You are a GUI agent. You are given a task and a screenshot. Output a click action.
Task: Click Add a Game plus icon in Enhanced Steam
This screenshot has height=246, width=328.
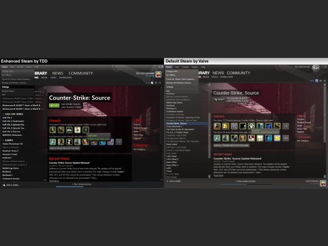click(4, 185)
